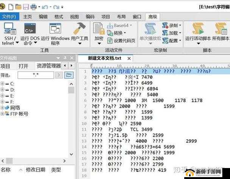Sort by the 类型 column header
This screenshot has height=179, width=230.
[x=56, y=170]
